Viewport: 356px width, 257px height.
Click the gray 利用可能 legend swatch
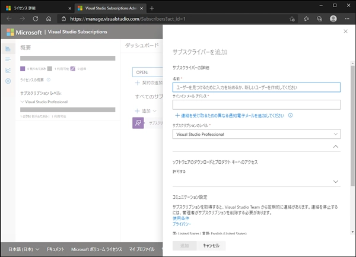coord(50,69)
